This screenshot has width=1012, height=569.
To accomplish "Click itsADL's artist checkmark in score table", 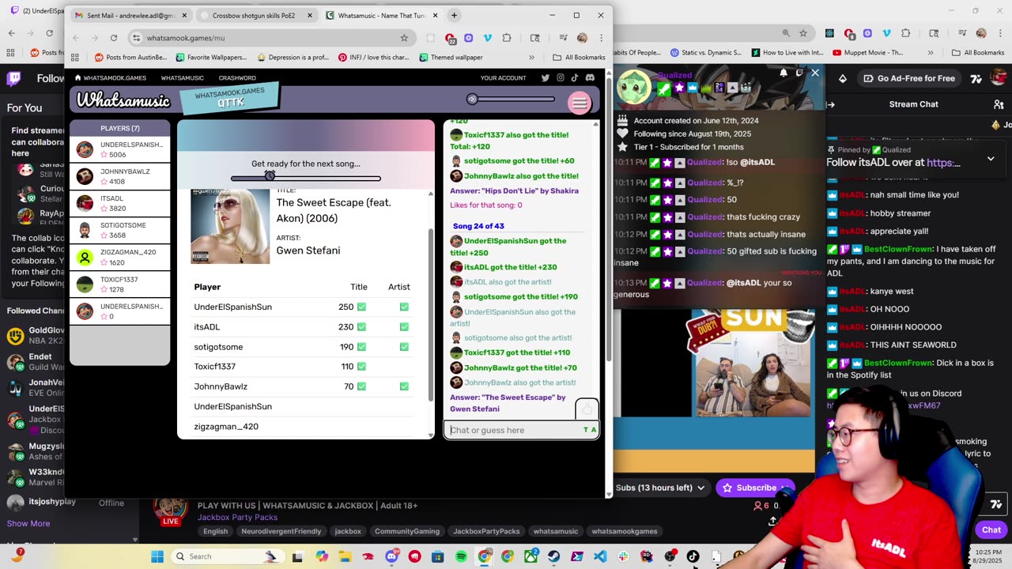I will pos(404,326).
